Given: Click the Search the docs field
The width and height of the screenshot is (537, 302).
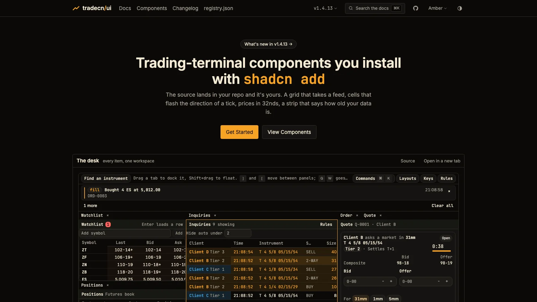Looking at the screenshot, I should point(375,8).
